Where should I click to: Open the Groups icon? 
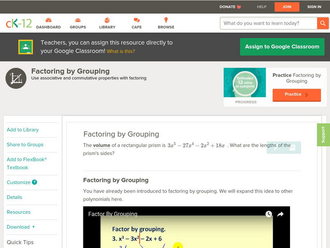(x=78, y=21)
